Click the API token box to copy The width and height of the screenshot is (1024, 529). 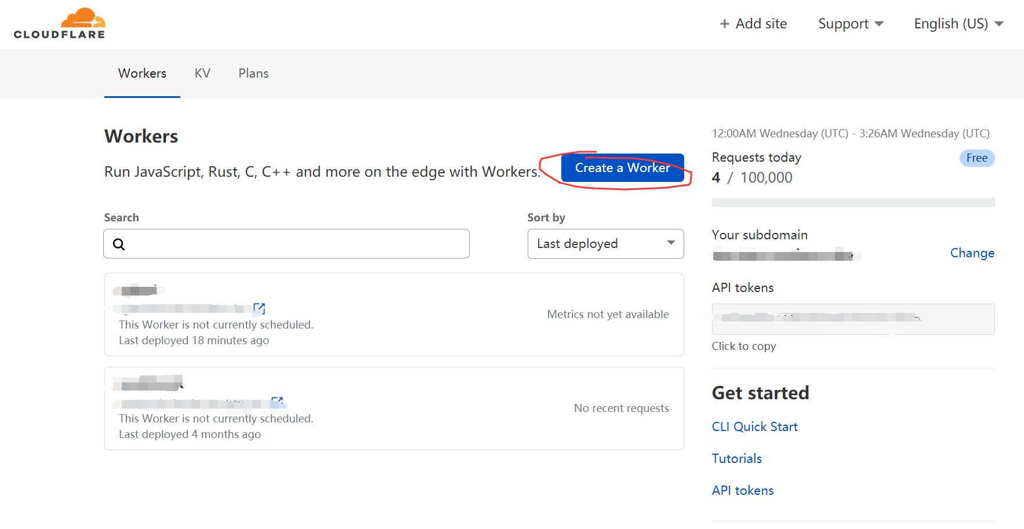853,319
